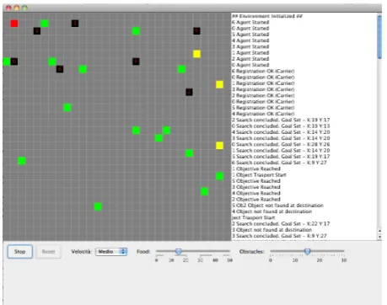
Task: Click the middle yellow square in grid
Action: pos(219,84)
